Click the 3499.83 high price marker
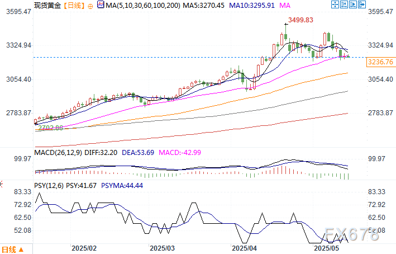 [300, 21]
